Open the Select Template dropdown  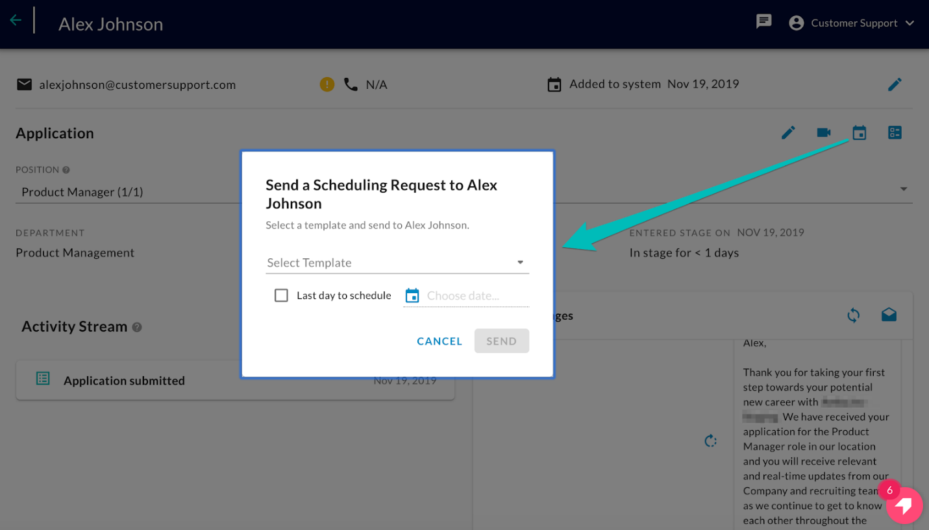[397, 263]
